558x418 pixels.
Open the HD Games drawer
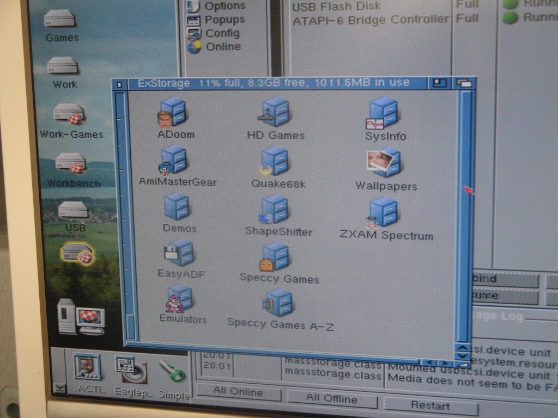[x=276, y=113]
